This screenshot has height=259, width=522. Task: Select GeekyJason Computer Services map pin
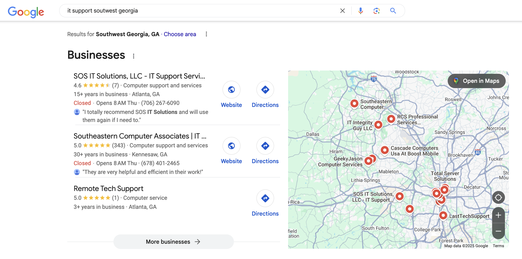point(368,161)
